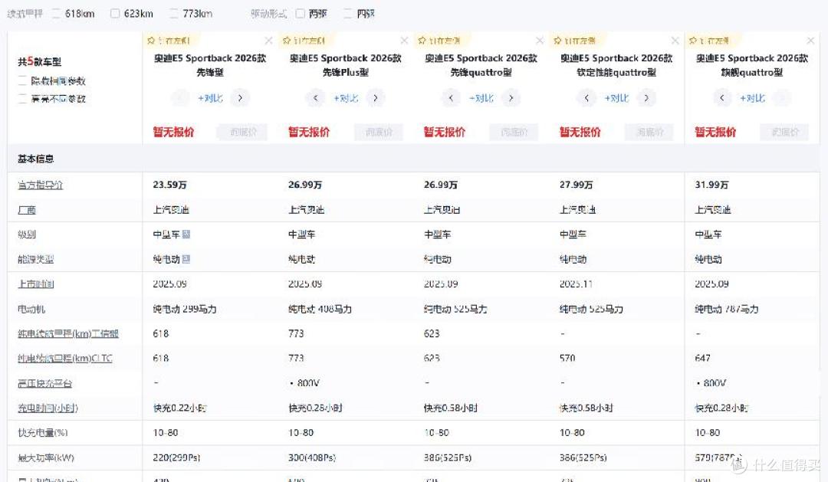Click +对比 under 旗舰quattro型
Image resolution: width=828 pixels, height=482 pixels.
coord(752,98)
